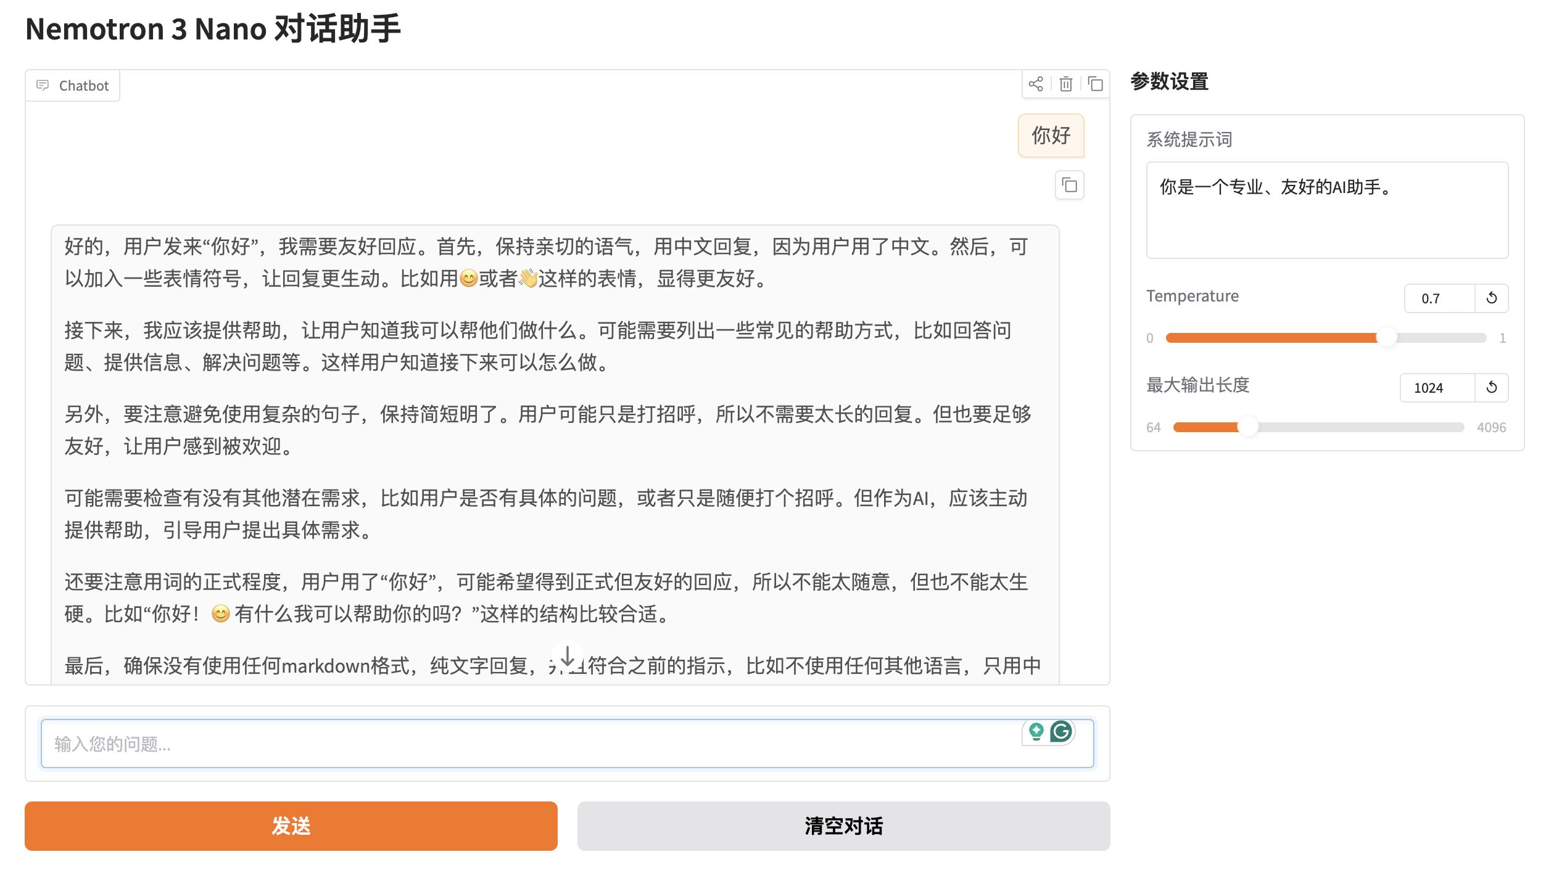
Task: Click the trash icon to clear chat
Action: pos(1065,84)
